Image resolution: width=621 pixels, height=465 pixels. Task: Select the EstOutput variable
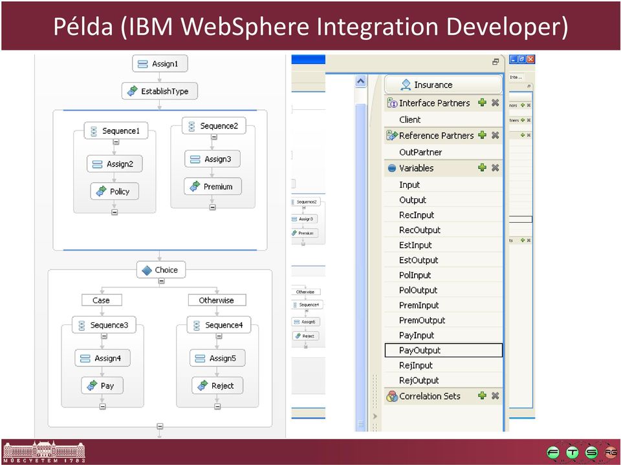point(443,260)
